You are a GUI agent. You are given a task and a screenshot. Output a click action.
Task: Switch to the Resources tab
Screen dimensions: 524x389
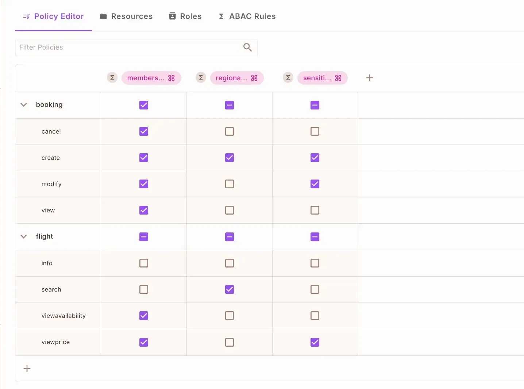[126, 16]
